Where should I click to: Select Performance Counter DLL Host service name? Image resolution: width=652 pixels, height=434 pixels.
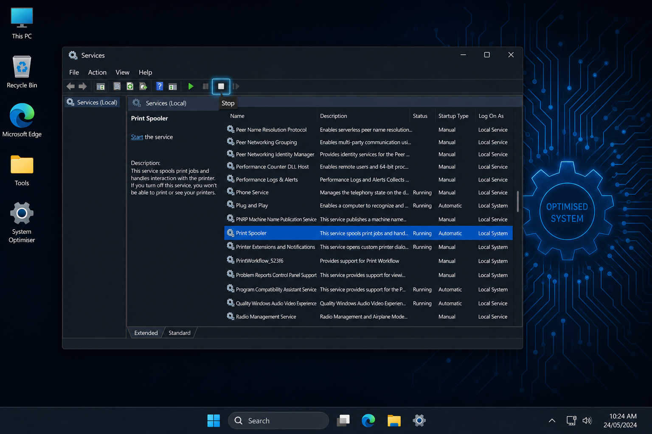pyautogui.click(x=272, y=167)
